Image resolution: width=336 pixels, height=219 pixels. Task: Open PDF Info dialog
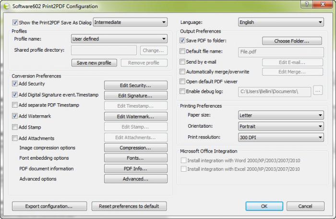pos(136,169)
